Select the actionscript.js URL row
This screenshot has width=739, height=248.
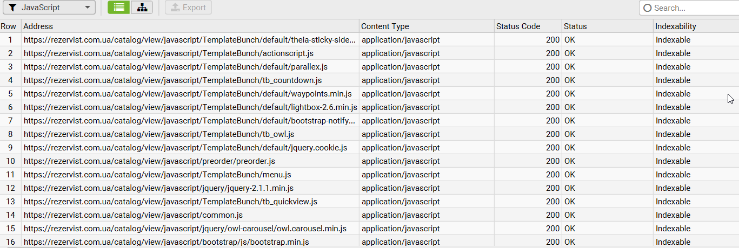click(x=168, y=53)
